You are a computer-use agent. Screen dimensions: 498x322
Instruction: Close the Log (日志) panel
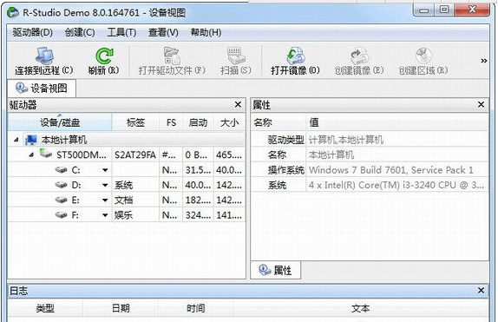point(481,290)
